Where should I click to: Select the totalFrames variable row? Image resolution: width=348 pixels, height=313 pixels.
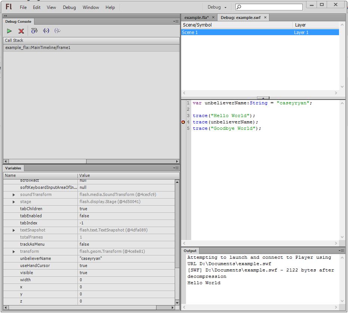click(x=89, y=237)
